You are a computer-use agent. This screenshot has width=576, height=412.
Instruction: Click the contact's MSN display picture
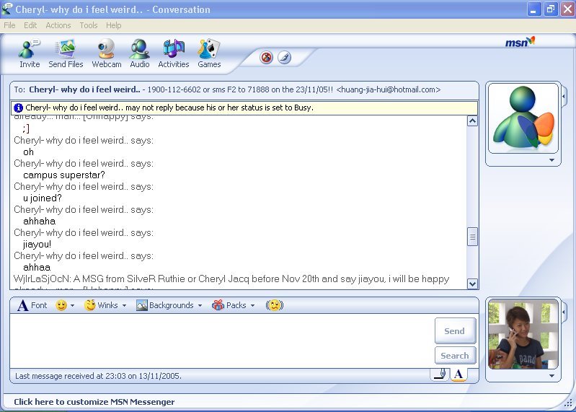(x=523, y=118)
